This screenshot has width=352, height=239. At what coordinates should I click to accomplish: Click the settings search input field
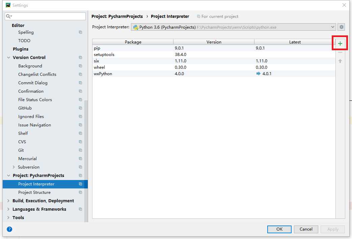pyautogui.click(x=45, y=16)
